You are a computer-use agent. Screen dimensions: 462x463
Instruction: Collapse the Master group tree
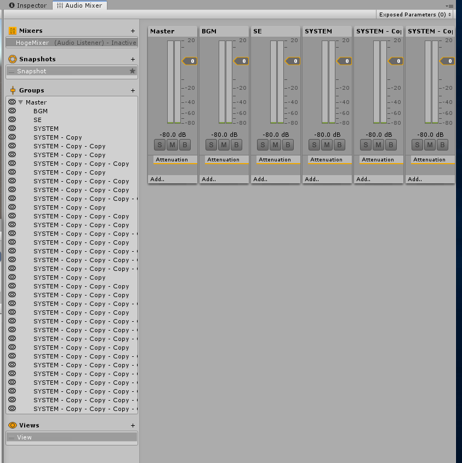point(21,102)
